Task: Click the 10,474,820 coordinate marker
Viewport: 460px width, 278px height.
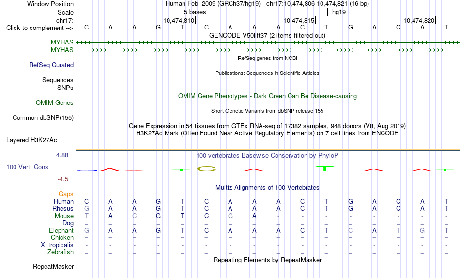Action: 419,20
